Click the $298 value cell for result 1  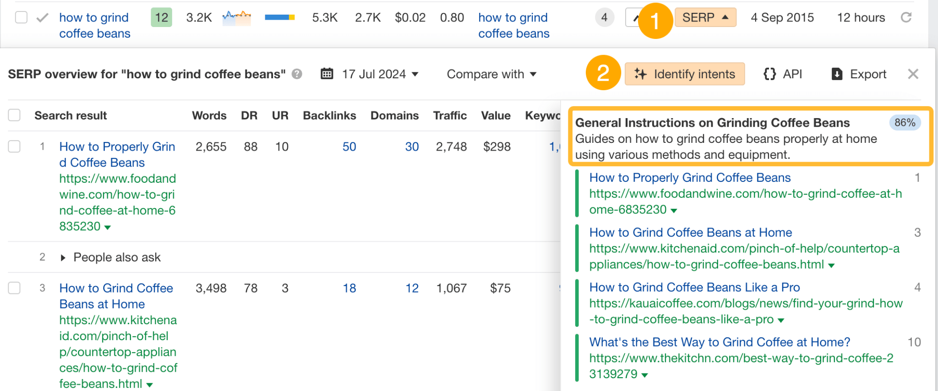[497, 147]
